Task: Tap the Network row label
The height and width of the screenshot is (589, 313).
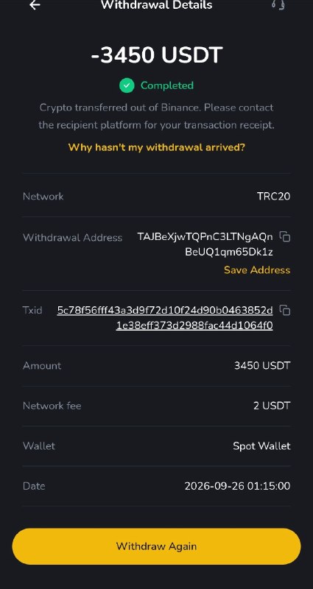Action: coord(43,197)
